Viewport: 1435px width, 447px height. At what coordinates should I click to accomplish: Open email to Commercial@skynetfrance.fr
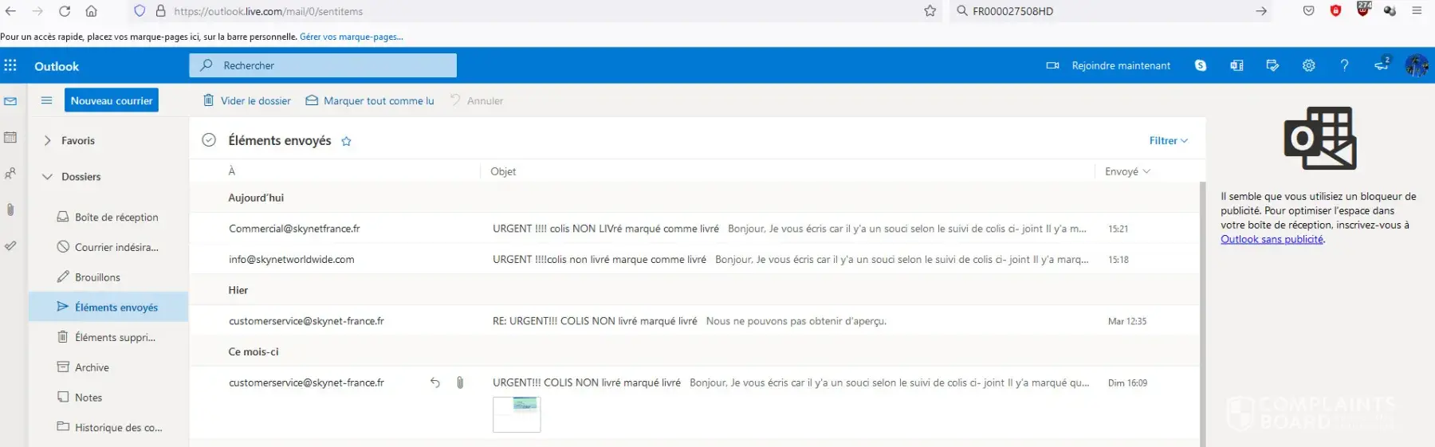click(694, 228)
